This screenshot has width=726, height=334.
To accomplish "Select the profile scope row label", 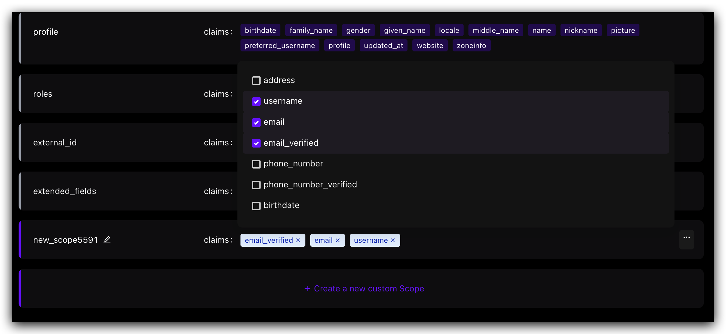I will point(45,32).
